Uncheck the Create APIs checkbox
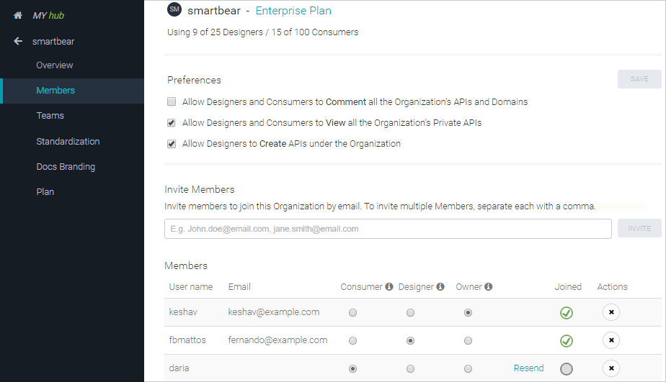This screenshot has height=382, width=666. pyautogui.click(x=172, y=144)
